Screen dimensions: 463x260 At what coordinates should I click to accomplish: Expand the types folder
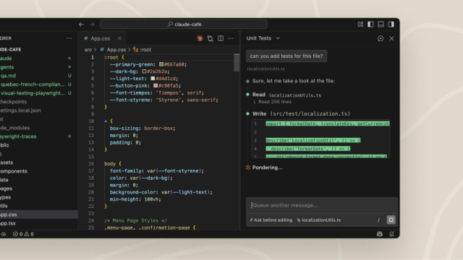[5, 197]
